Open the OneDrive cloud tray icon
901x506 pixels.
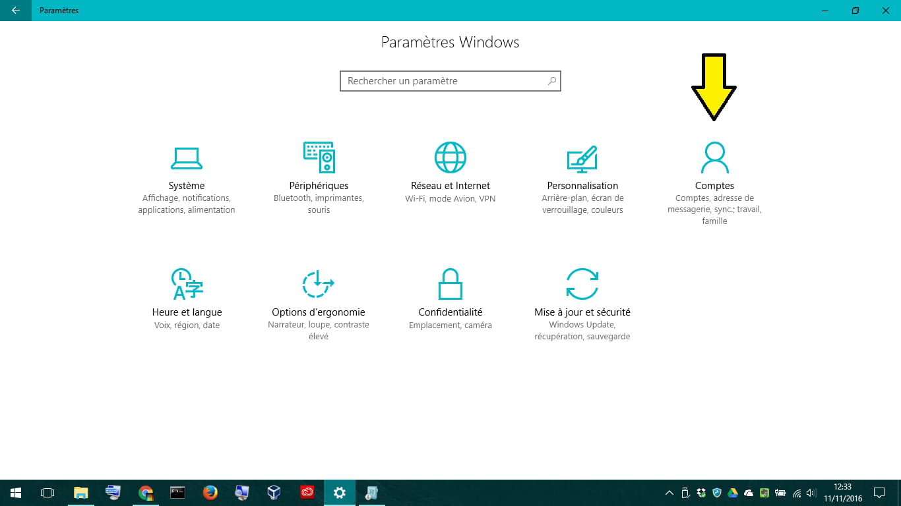749,493
